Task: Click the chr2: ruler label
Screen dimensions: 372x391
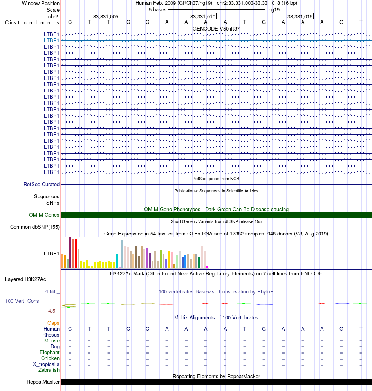Action: point(54,16)
